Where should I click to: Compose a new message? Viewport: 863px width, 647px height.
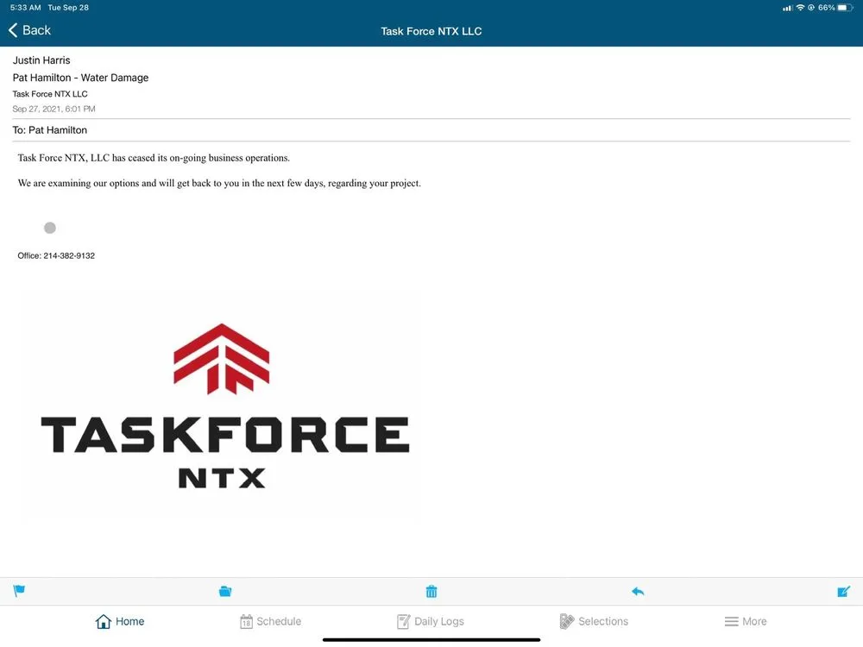click(x=843, y=591)
